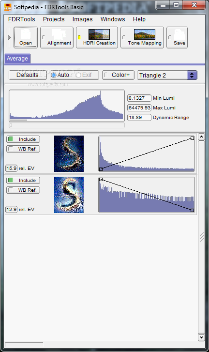
Task: Click lower-right handle of second weighting curve
Action: click(192, 210)
